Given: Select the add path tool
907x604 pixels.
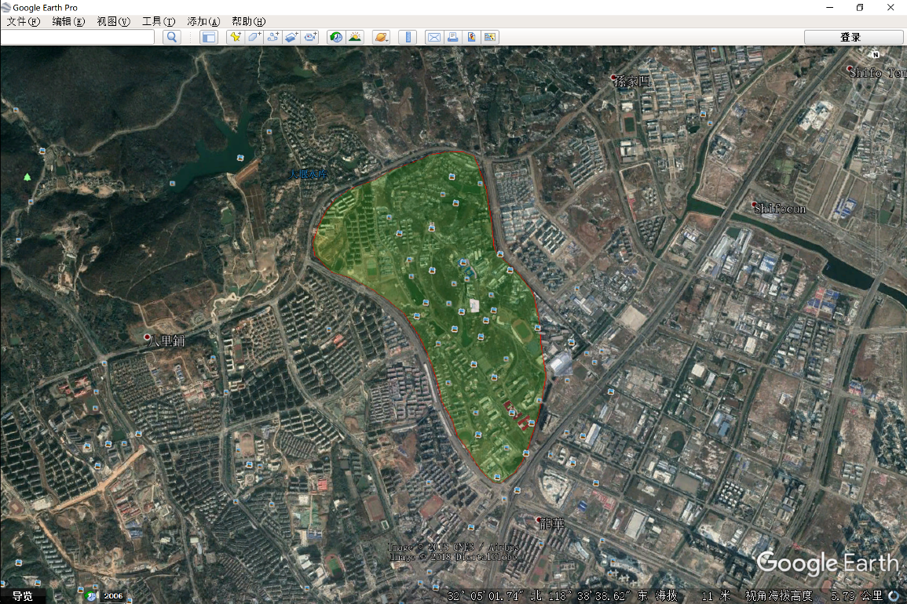Looking at the screenshot, I should point(273,37).
